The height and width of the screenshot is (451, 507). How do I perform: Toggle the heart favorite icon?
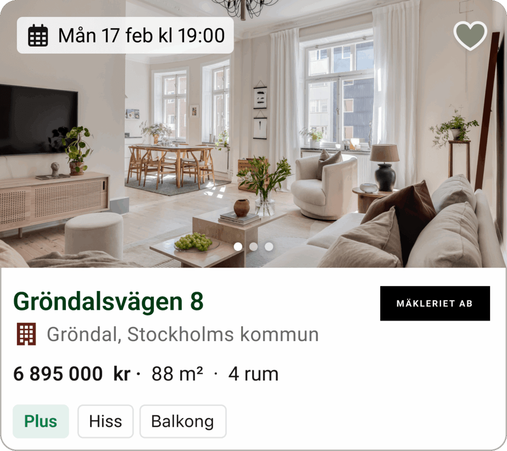(x=470, y=36)
